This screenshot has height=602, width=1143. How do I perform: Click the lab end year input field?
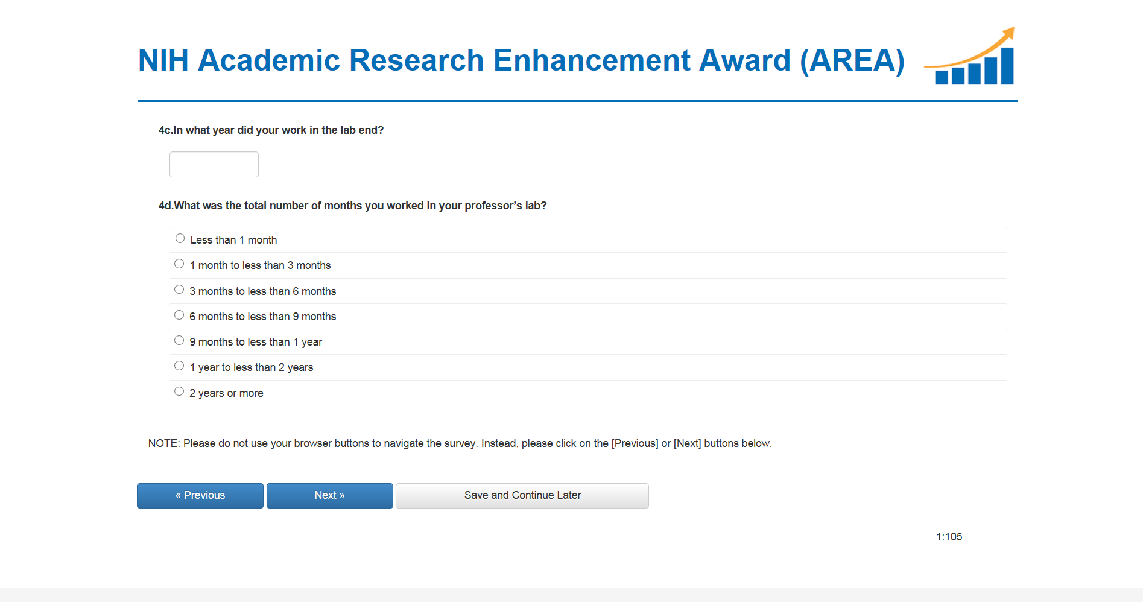pos(214,165)
